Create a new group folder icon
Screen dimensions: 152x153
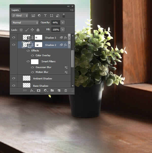coord(52,90)
